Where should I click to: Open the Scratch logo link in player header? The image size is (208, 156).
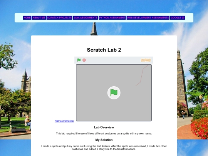[146, 60]
